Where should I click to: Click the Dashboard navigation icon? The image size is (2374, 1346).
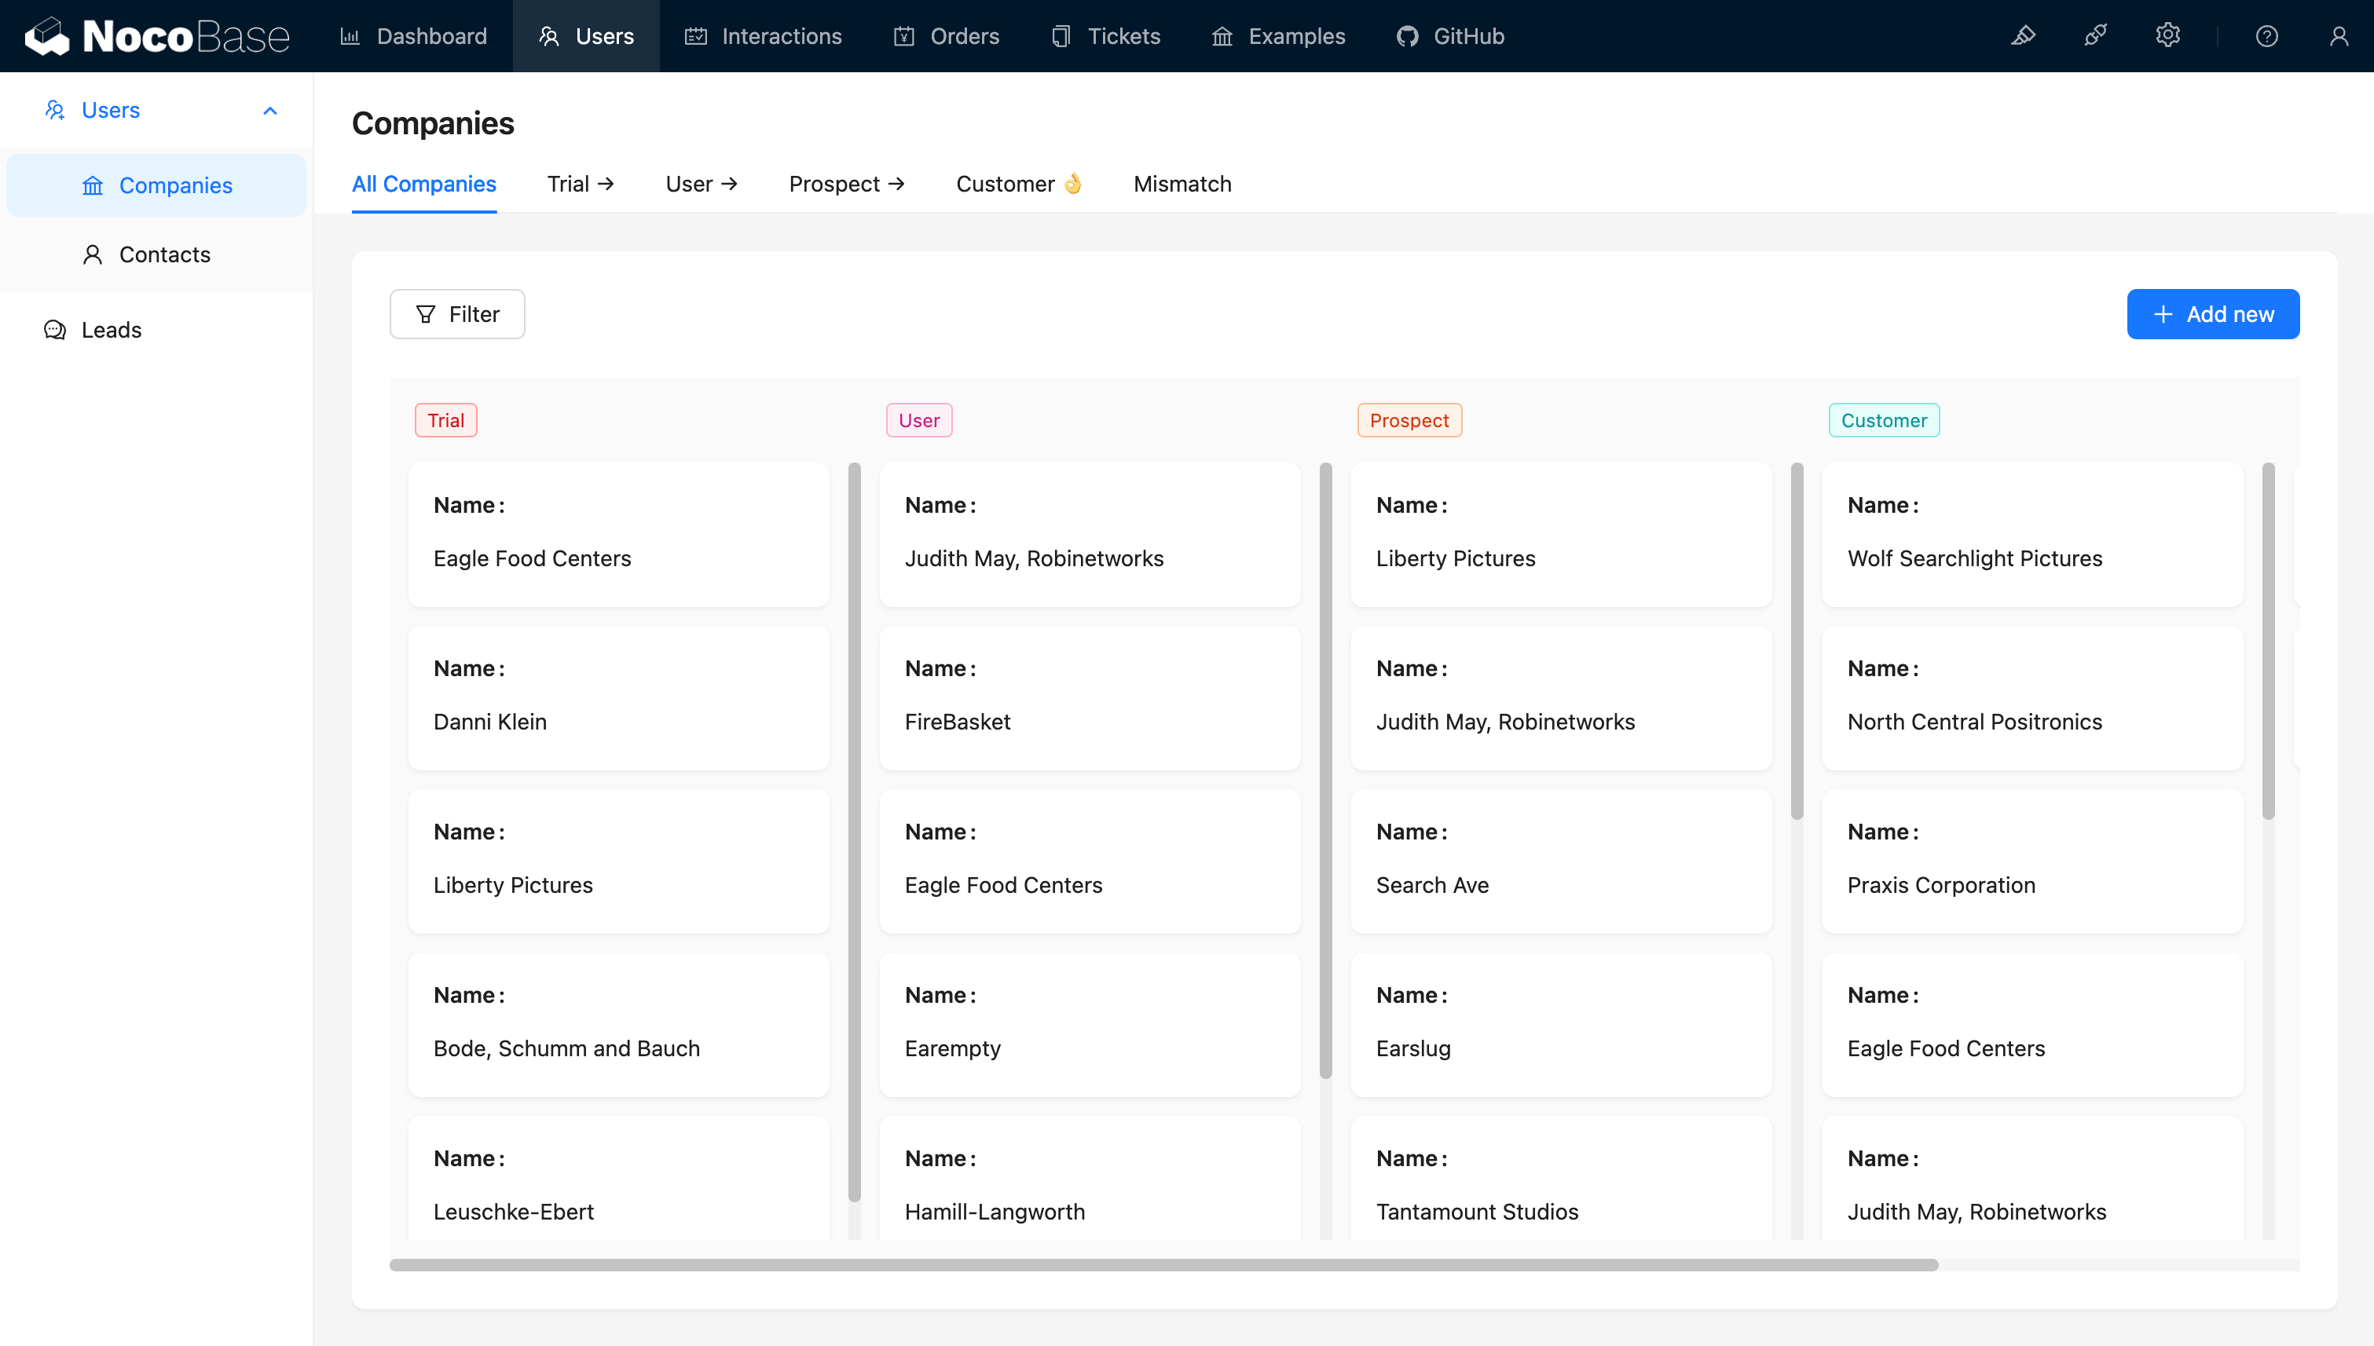point(350,36)
